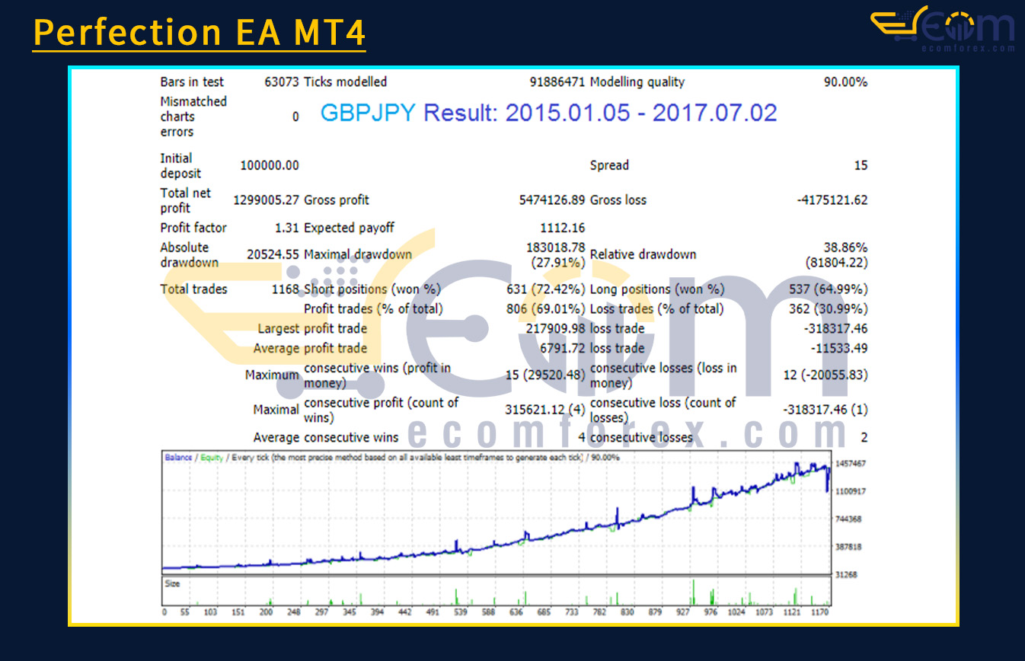
Task: Click Ticks modelled value 91886471
Action: point(557,82)
